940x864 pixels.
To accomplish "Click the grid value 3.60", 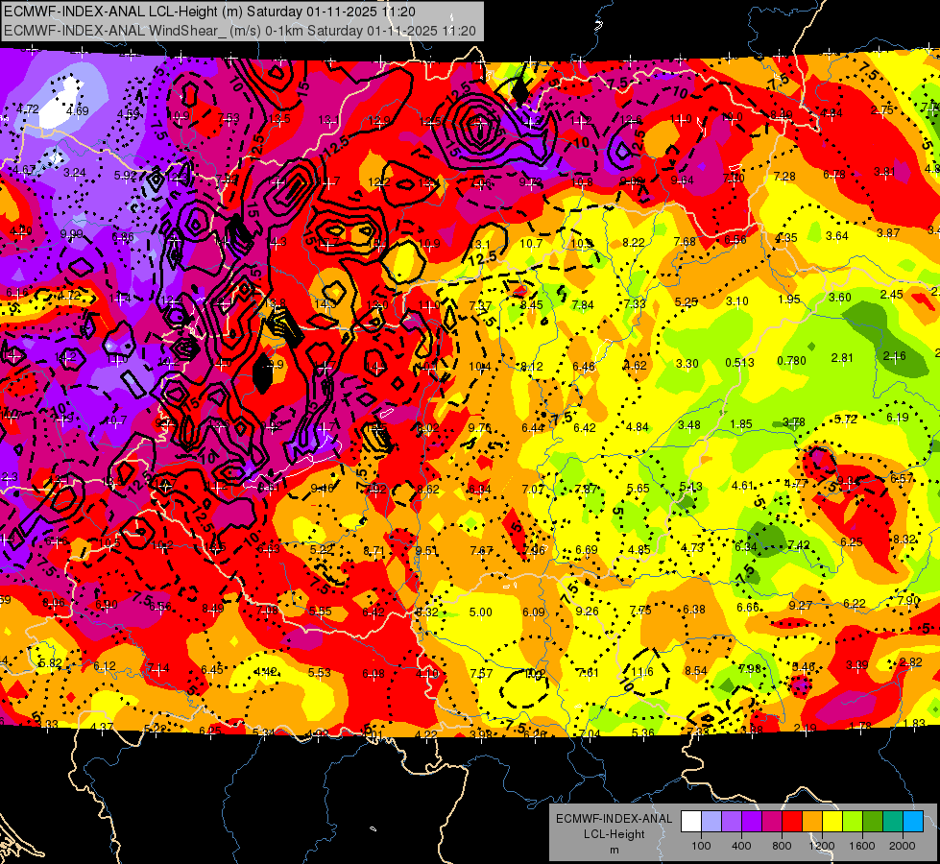I will (840, 298).
